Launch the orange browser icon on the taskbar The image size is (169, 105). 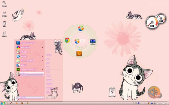tap(17, 103)
